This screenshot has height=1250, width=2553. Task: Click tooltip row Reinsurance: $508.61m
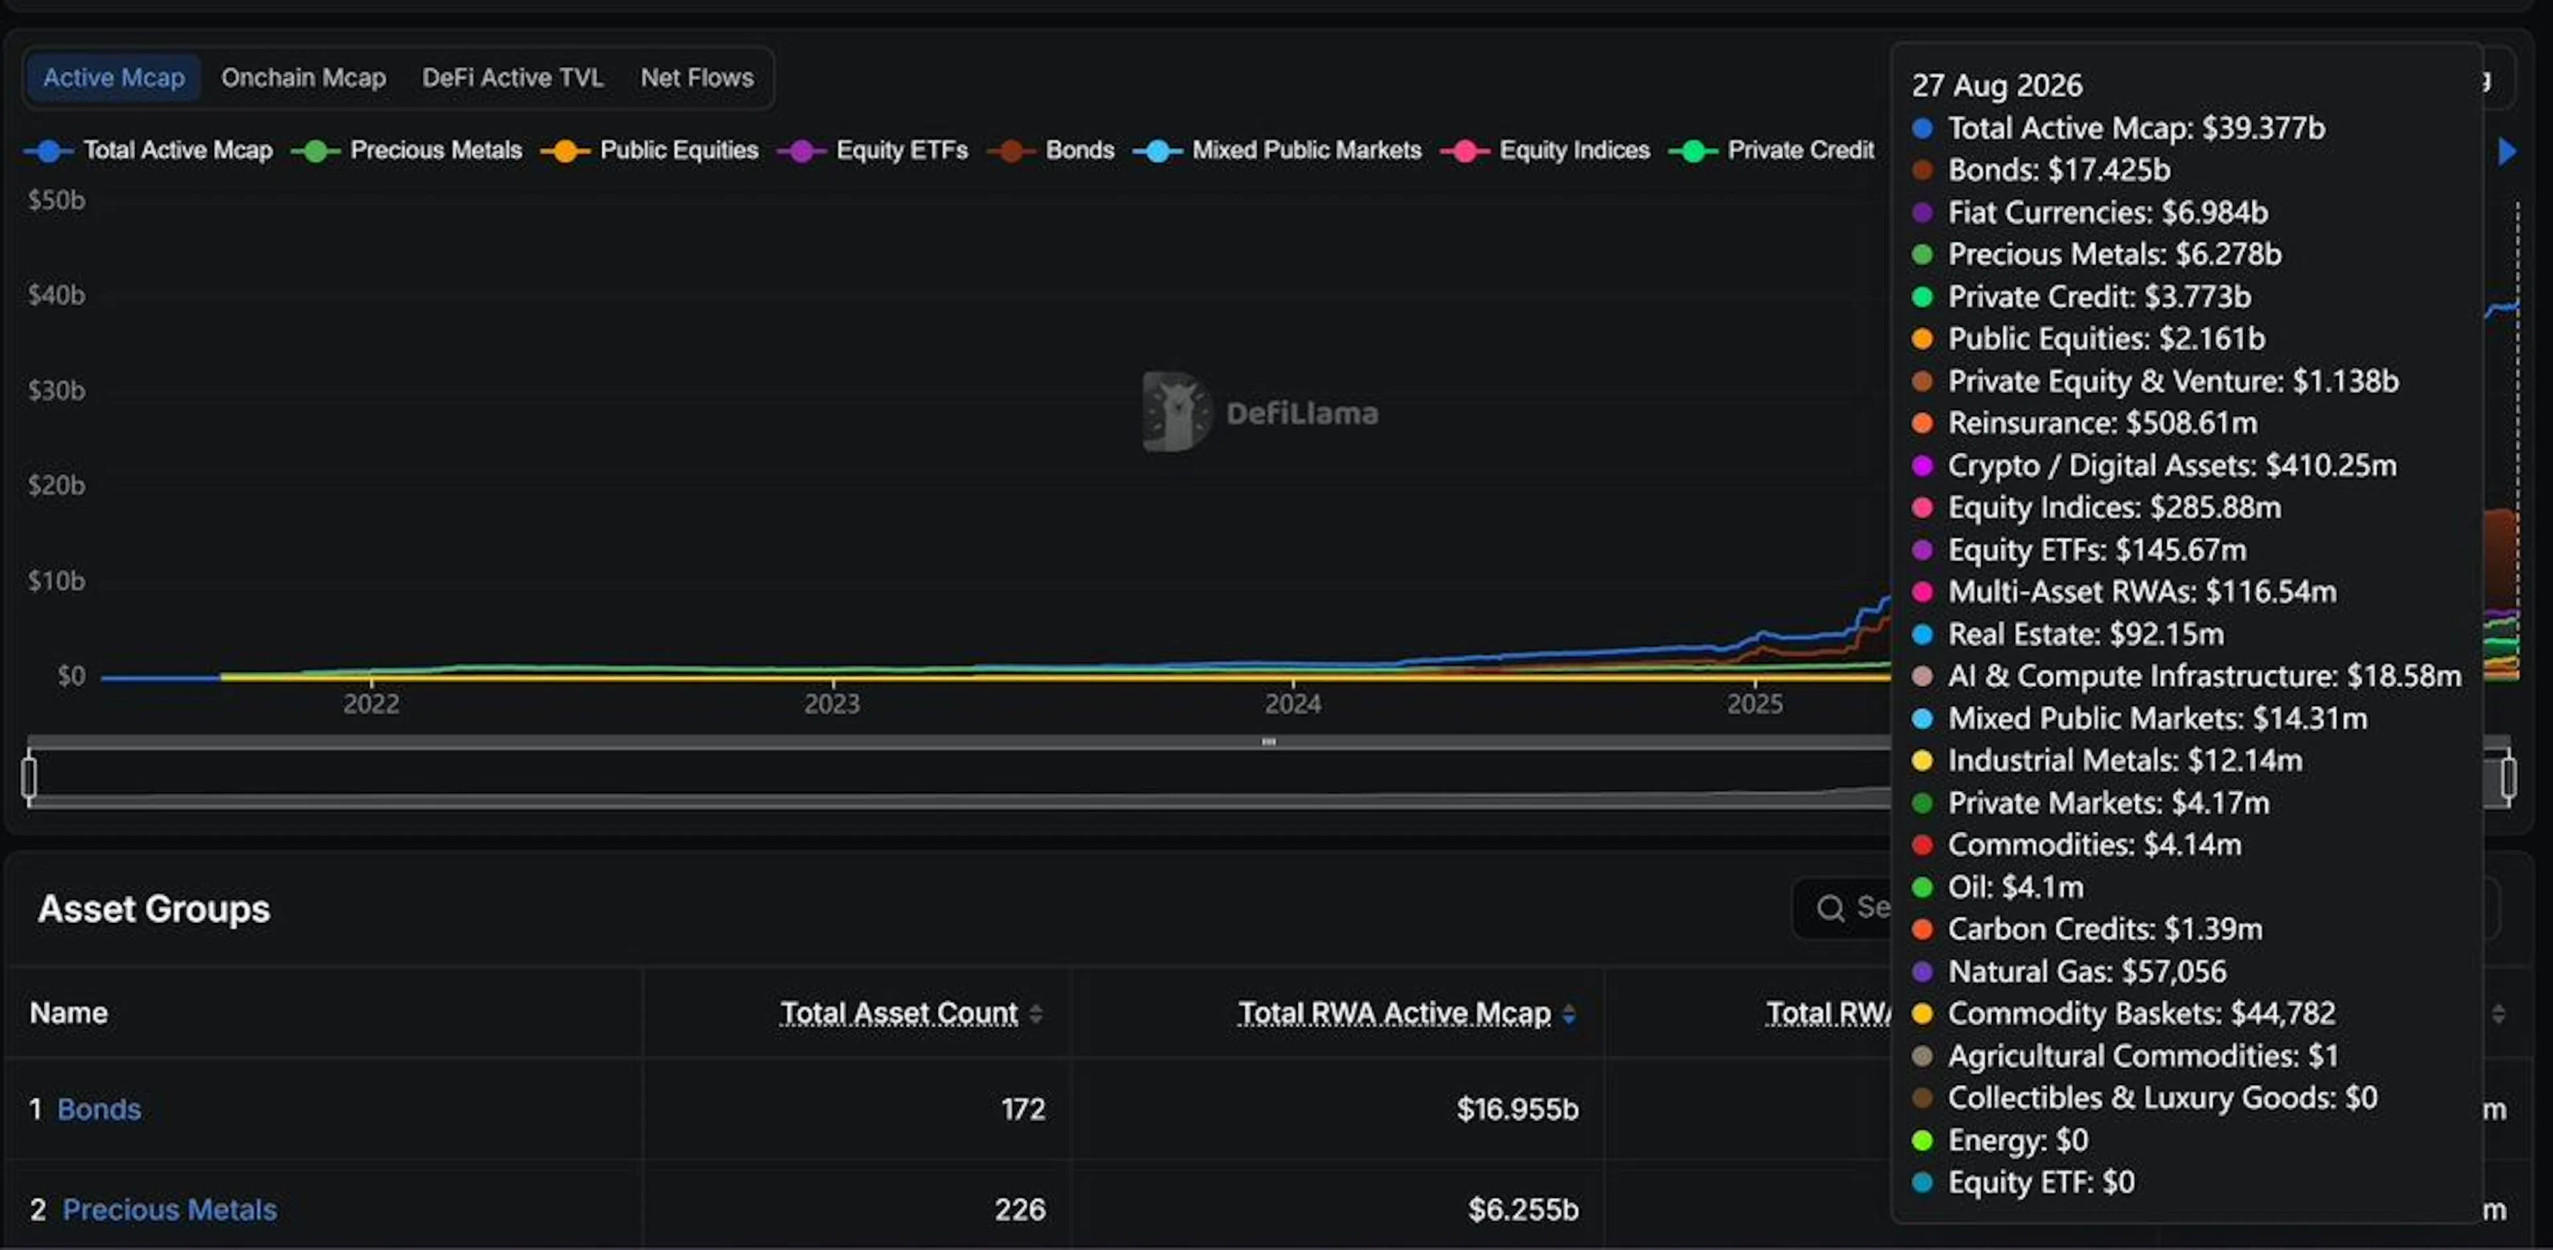coord(2085,424)
